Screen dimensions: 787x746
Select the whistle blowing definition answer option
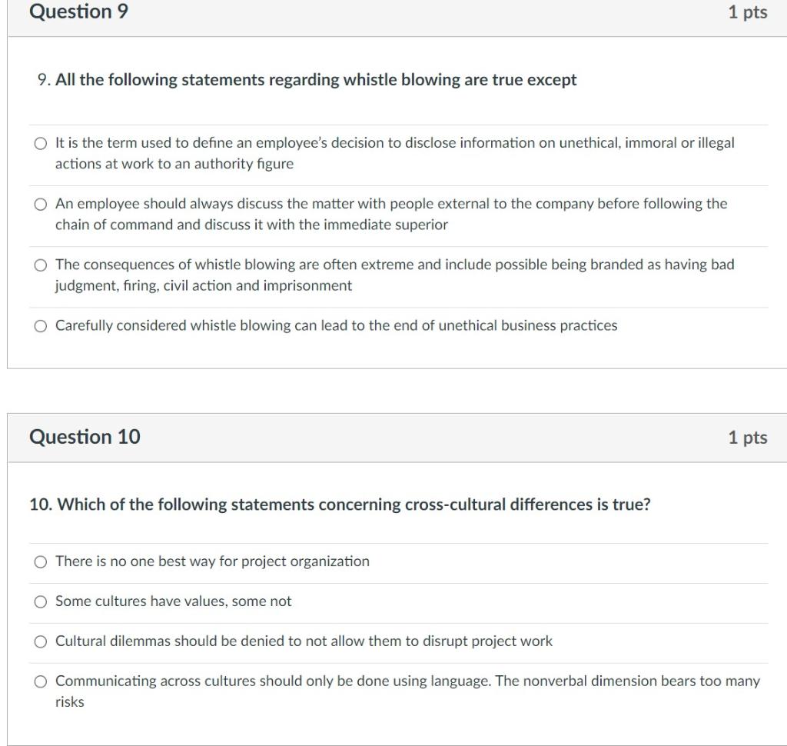click(39, 142)
